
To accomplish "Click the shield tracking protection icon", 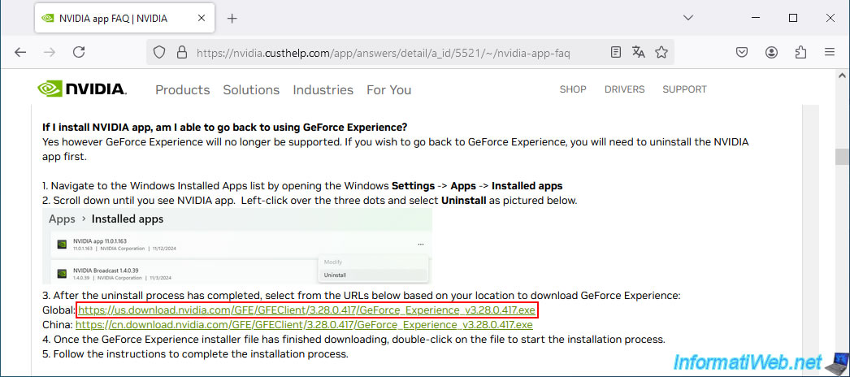I will [158, 52].
